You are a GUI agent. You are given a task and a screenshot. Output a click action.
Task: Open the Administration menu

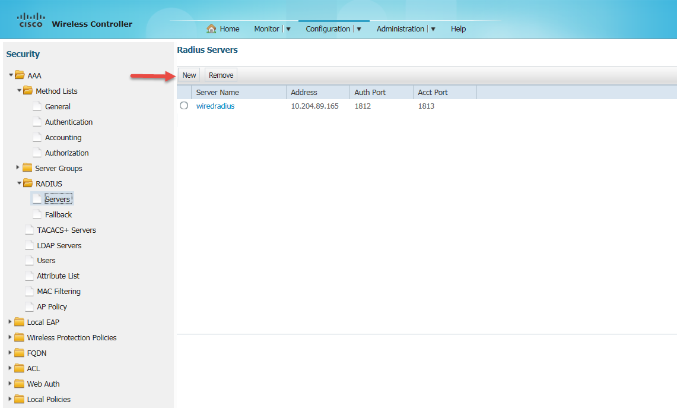pos(401,29)
